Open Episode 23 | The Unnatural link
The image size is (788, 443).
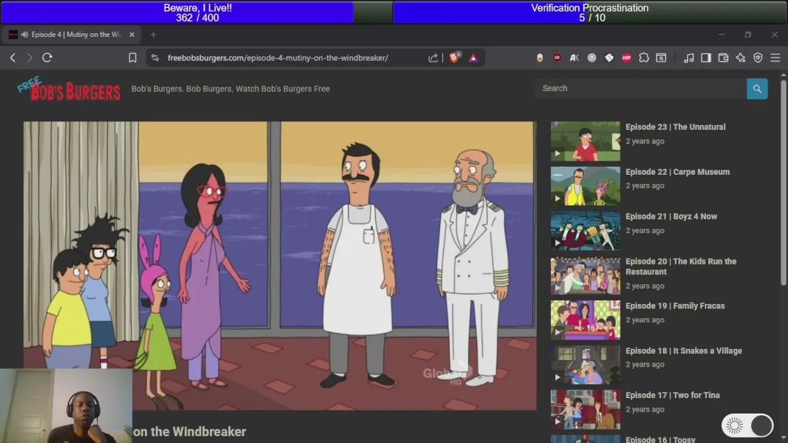point(675,127)
